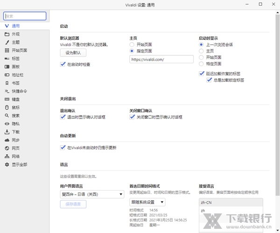The image size is (280, 233).
Task: Open the 下载 settings section label
Action: 16,132
